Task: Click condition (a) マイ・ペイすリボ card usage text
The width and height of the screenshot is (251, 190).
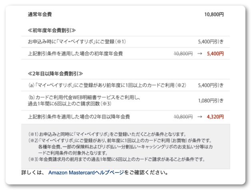Action: pyautogui.click(x=107, y=85)
